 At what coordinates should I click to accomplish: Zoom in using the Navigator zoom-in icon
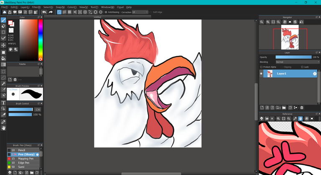pyautogui.click(x=268, y=22)
